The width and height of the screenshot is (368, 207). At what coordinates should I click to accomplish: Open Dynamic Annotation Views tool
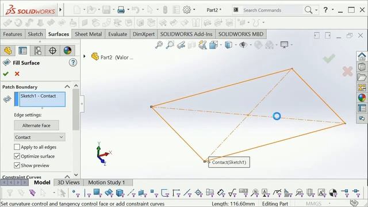coord(202,45)
